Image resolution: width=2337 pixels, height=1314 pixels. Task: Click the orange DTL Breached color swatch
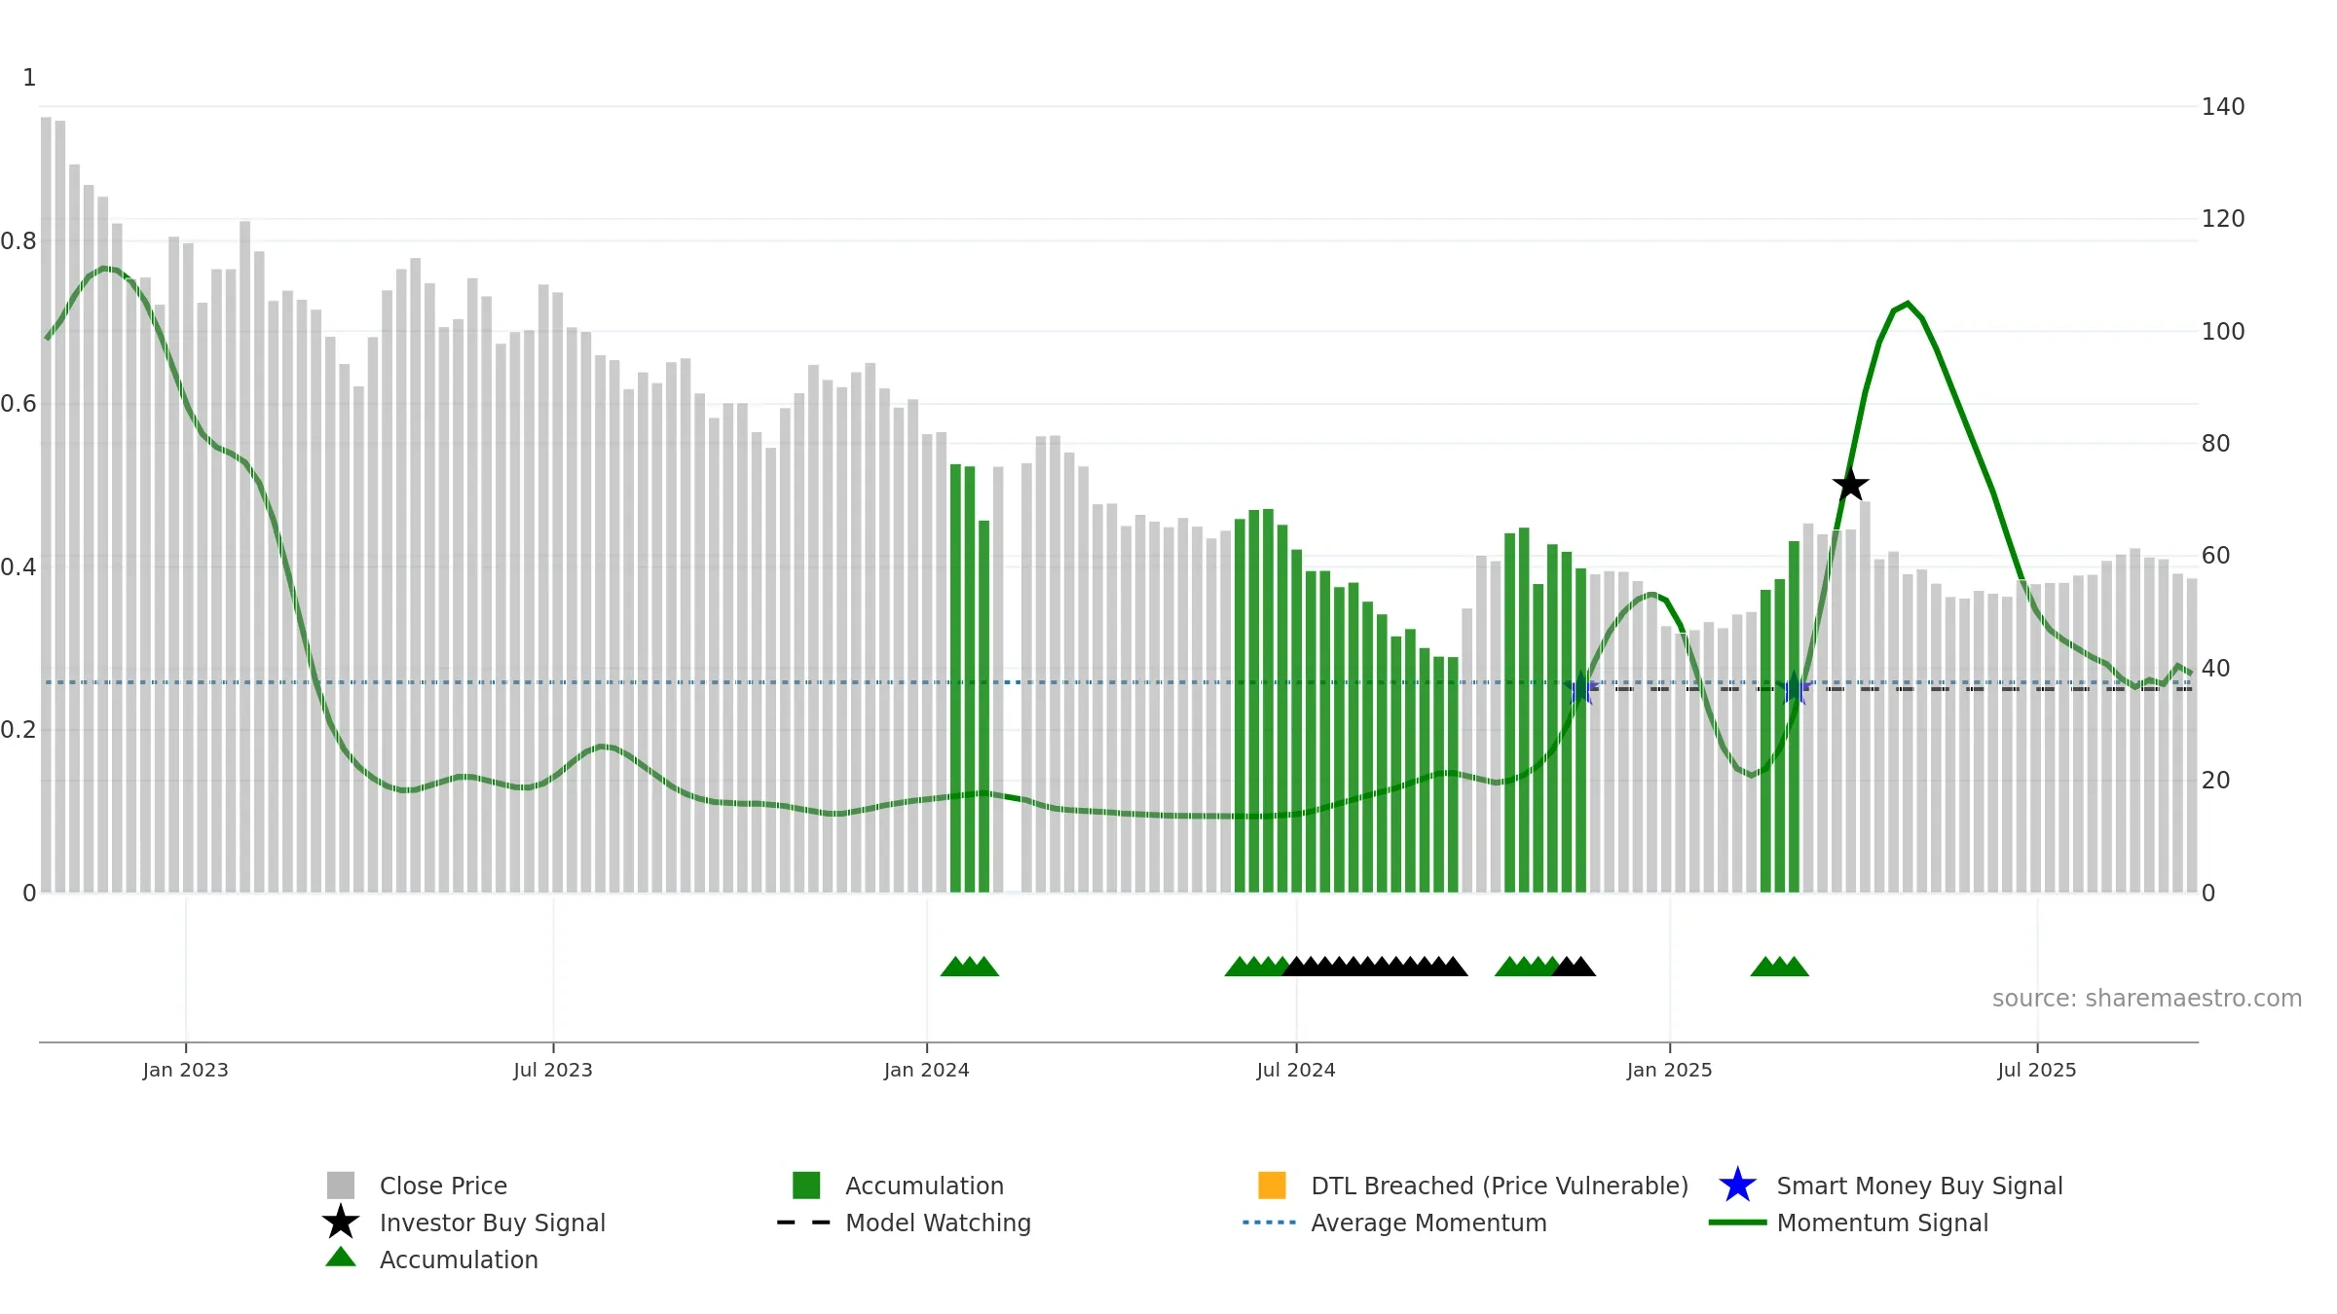pyautogui.click(x=1272, y=1186)
